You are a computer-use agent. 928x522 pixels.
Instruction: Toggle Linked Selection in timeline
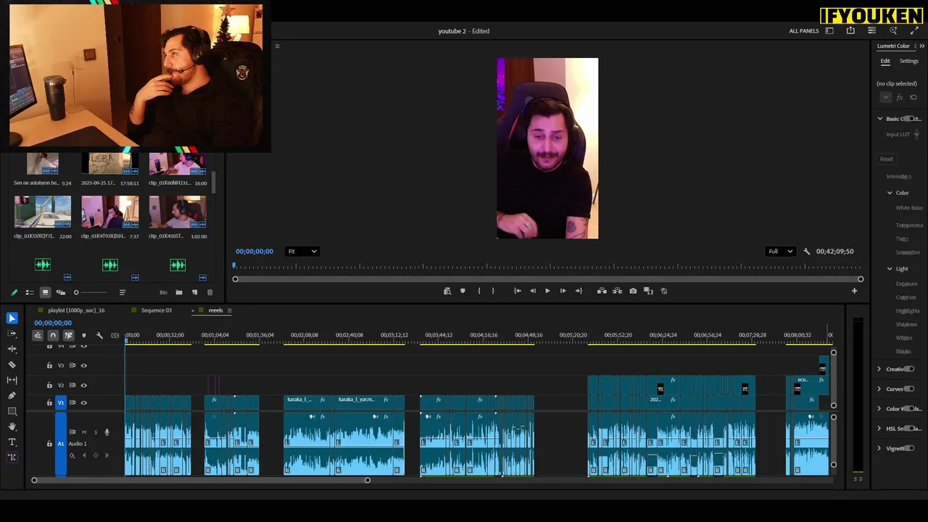(x=68, y=336)
